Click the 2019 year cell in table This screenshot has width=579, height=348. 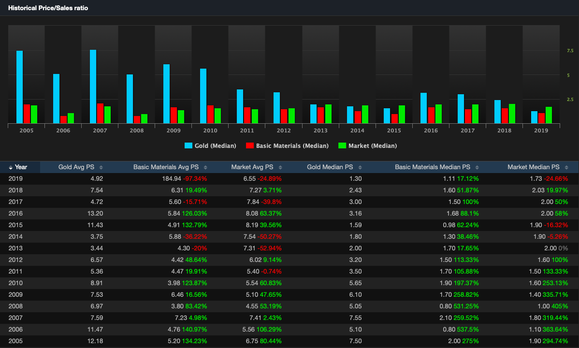pyautogui.click(x=15, y=179)
